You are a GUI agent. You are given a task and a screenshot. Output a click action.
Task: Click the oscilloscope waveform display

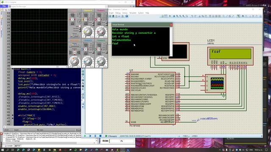pyautogui.click(x=39, y=37)
